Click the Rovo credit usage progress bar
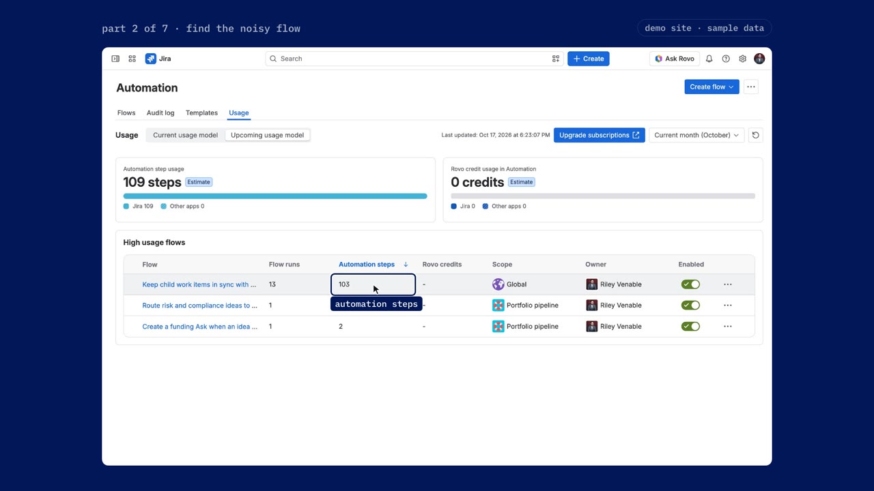This screenshot has width=874, height=491. point(603,196)
